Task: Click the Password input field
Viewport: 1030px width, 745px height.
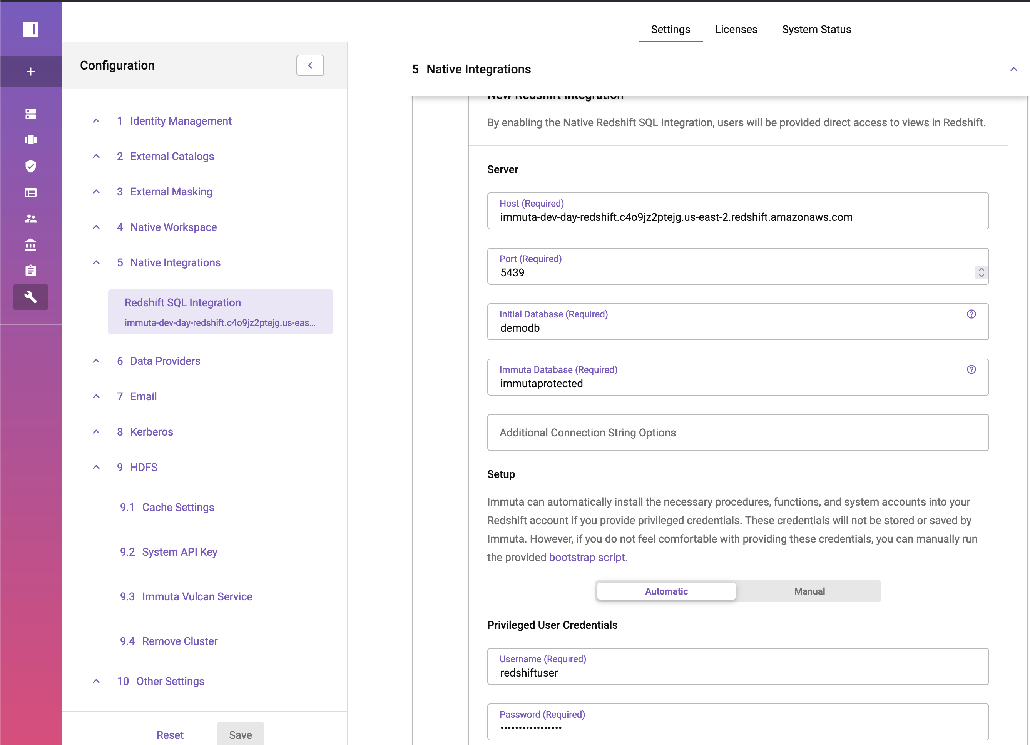Action: 738,722
